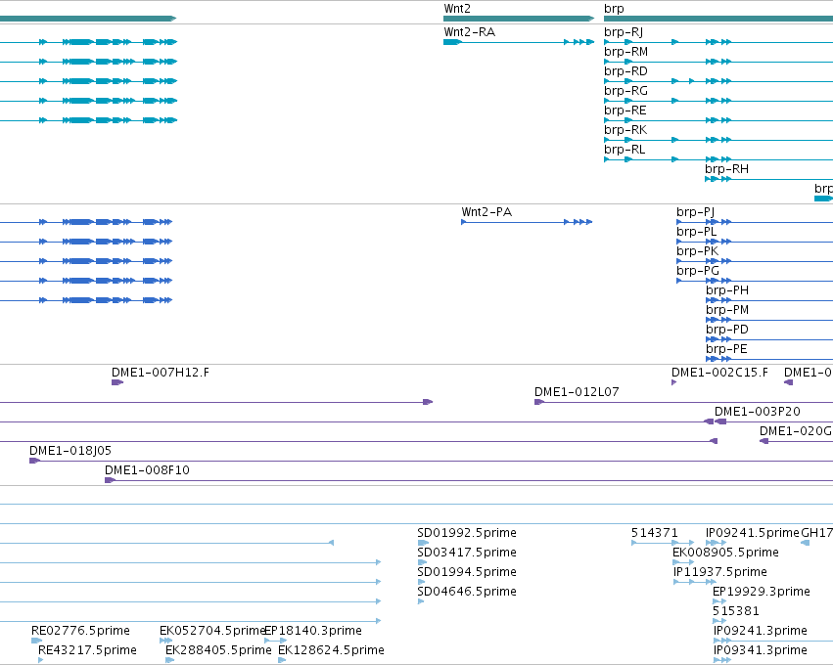The width and height of the screenshot is (833, 665).
Task: Select the brp-PE protein label
Action: click(726, 349)
